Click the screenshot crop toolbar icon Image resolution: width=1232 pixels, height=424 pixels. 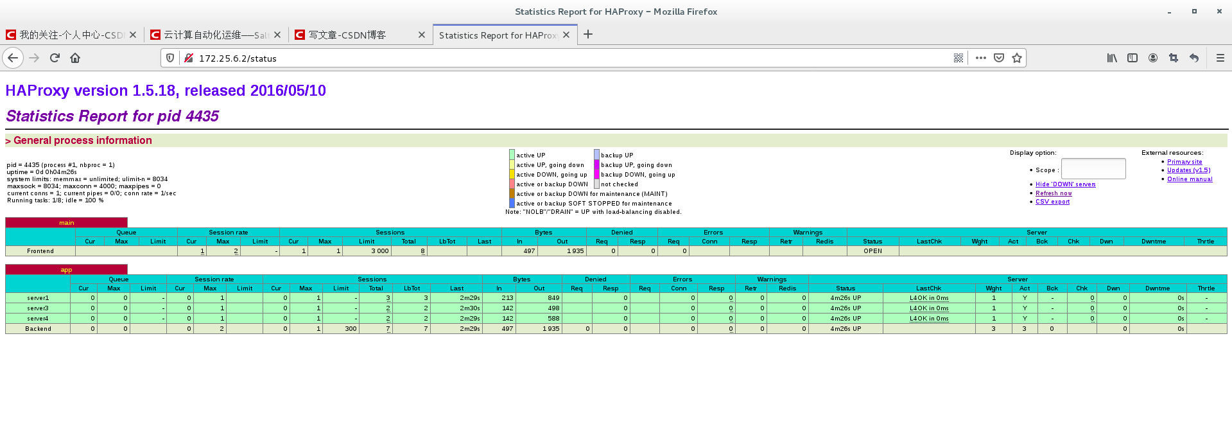coord(1174,58)
